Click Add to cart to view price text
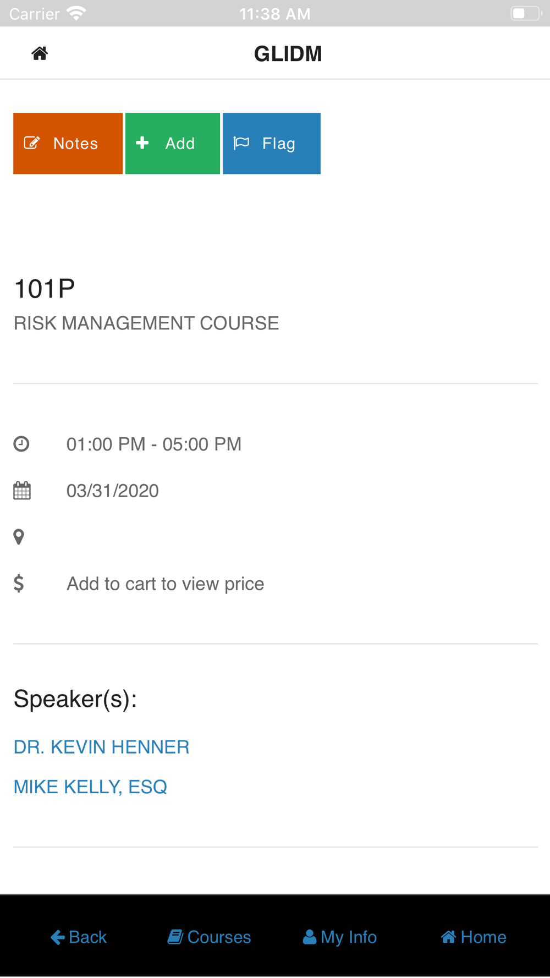550x978 pixels. pyautogui.click(x=166, y=584)
